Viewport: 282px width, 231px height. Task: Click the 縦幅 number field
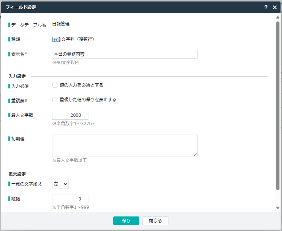click(70, 199)
